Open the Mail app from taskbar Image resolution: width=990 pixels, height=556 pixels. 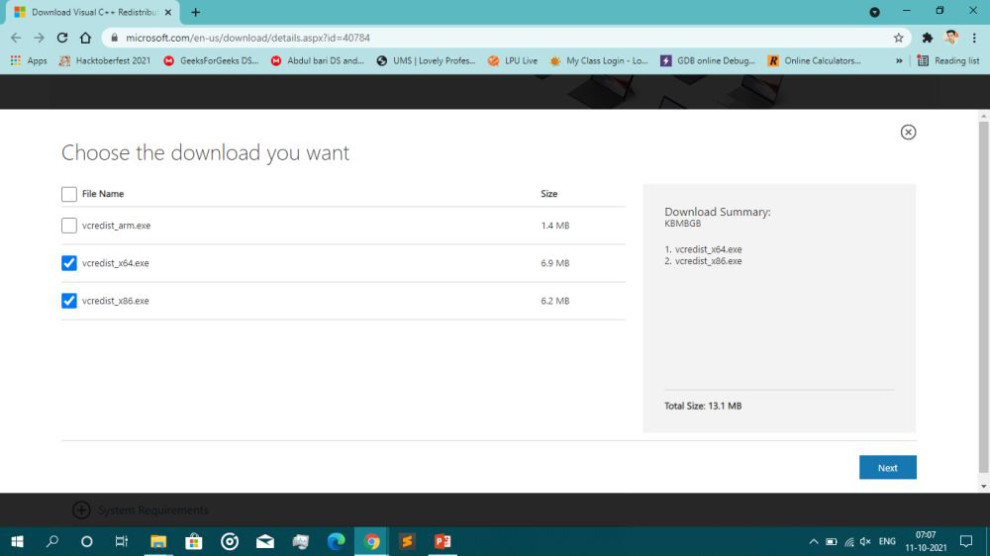point(265,541)
